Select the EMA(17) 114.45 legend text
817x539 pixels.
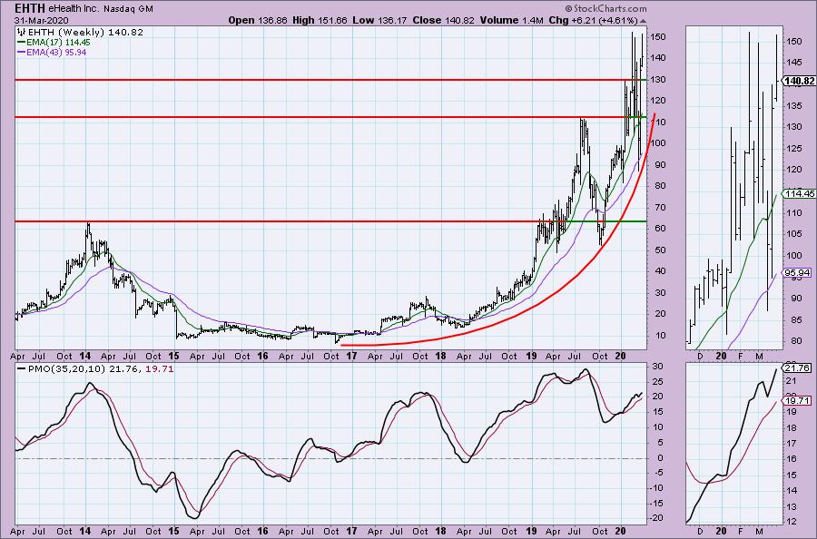[x=58, y=42]
